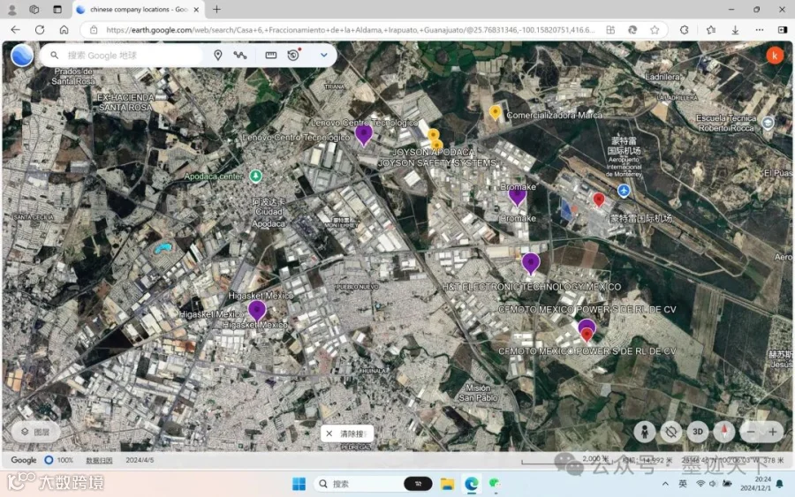Click the purple Bromake map pin
Image resolution: width=795 pixels, height=497 pixels.
tap(517, 196)
